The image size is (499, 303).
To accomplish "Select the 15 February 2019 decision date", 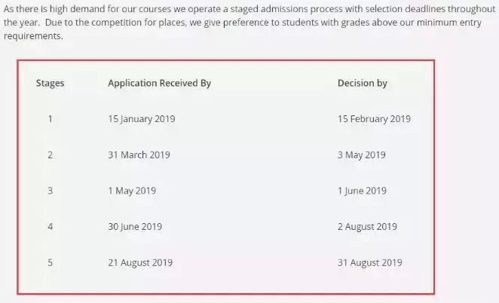I will (x=374, y=119).
